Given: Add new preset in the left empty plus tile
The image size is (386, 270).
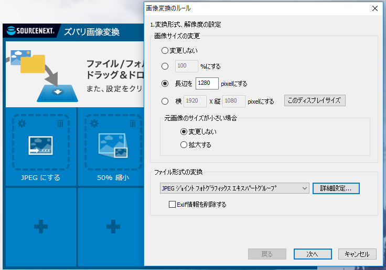Looking at the screenshot, I should click(41, 226).
